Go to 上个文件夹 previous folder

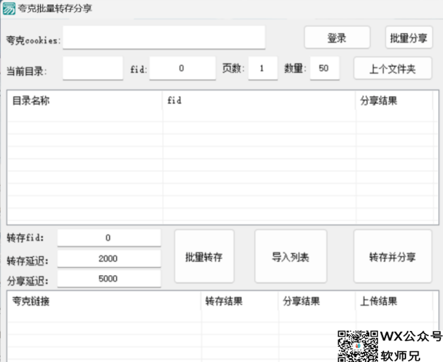(x=392, y=69)
